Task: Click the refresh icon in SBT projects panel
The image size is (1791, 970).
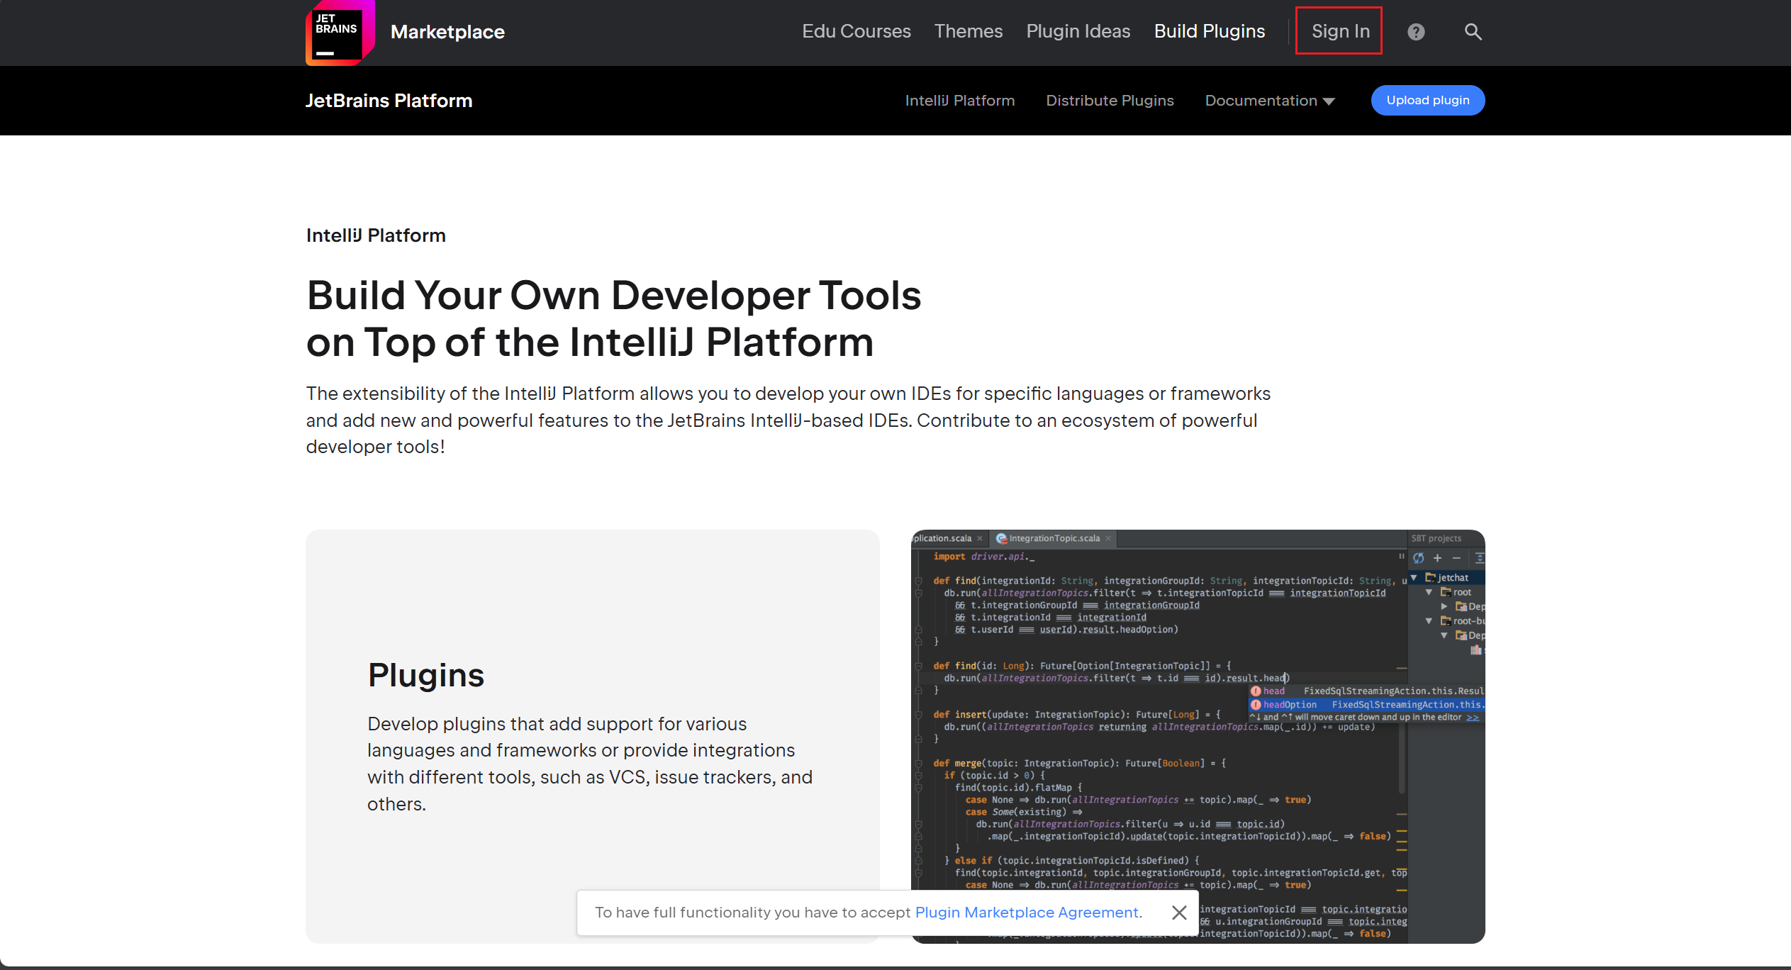Action: point(1419,557)
